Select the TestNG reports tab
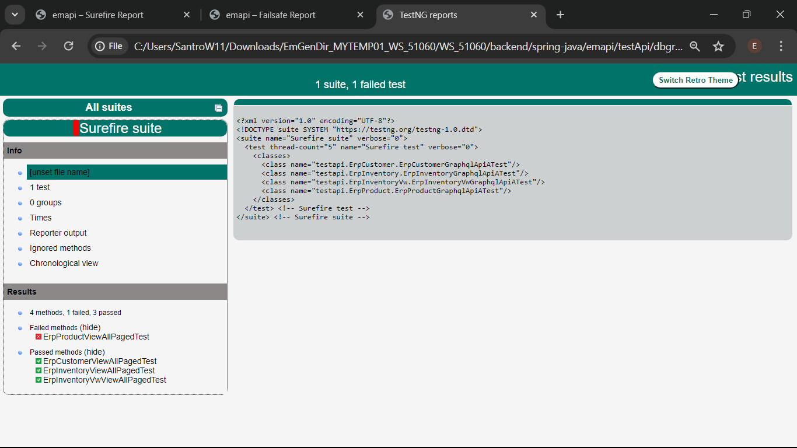This screenshot has width=797, height=448. [461, 15]
